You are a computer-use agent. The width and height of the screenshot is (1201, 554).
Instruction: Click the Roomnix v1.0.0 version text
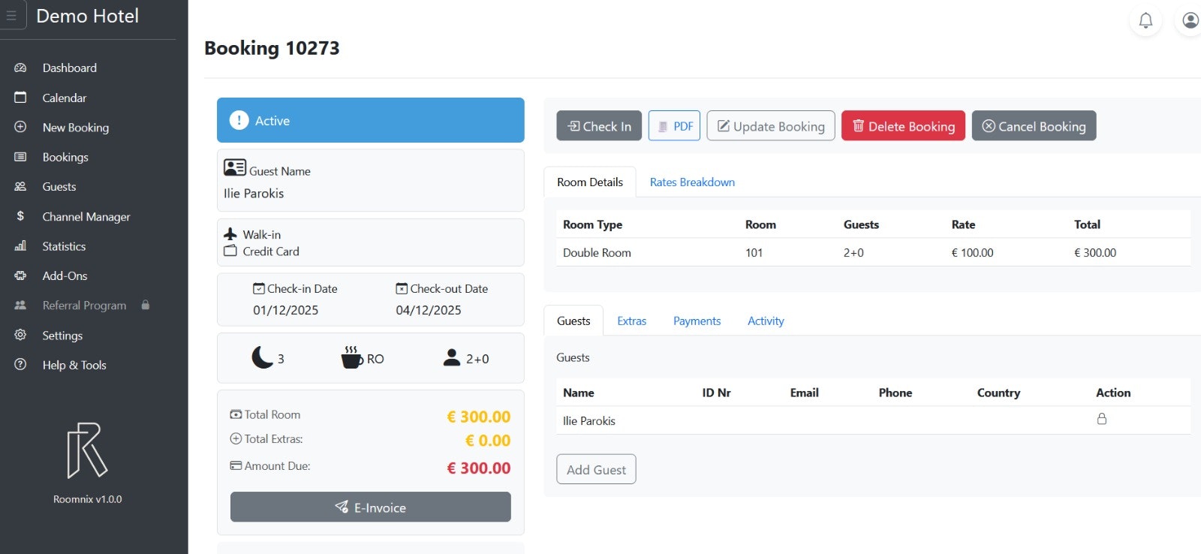coord(87,499)
